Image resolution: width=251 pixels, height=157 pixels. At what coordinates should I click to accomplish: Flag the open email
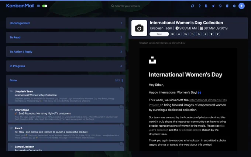172,34
